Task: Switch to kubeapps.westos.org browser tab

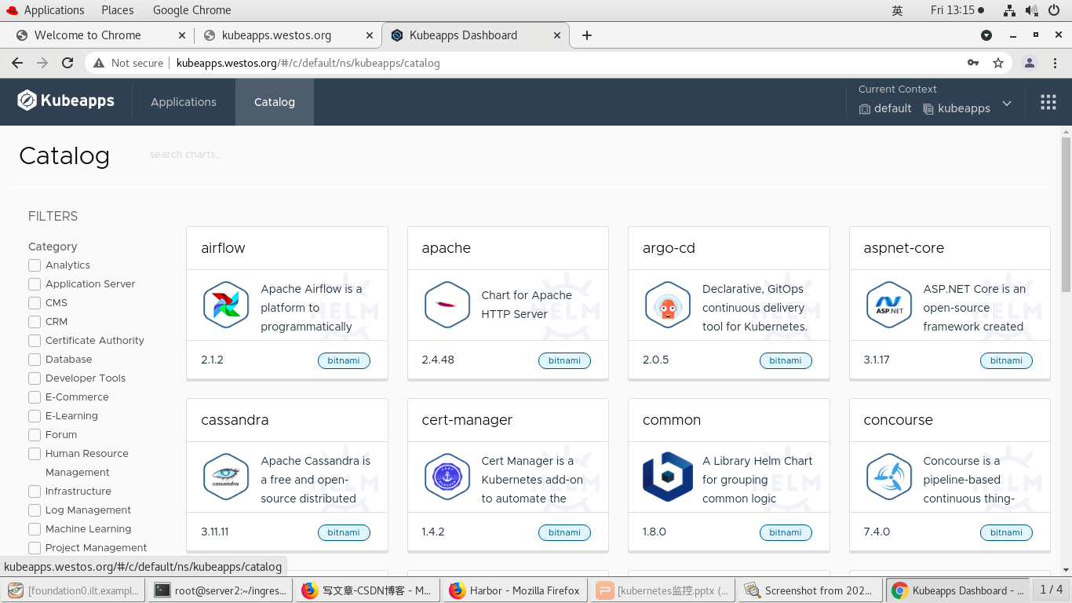Action: pyautogui.click(x=276, y=35)
